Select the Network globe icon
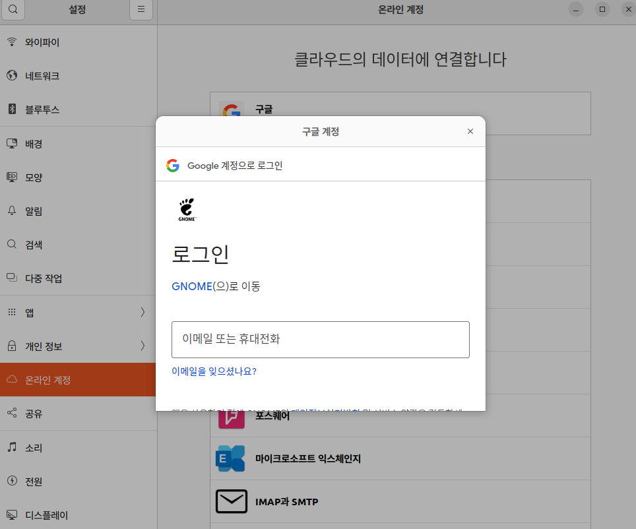The image size is (636, 529). 12,75
